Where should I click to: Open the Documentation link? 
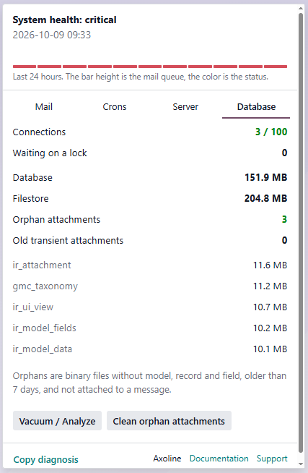point(219,459)
